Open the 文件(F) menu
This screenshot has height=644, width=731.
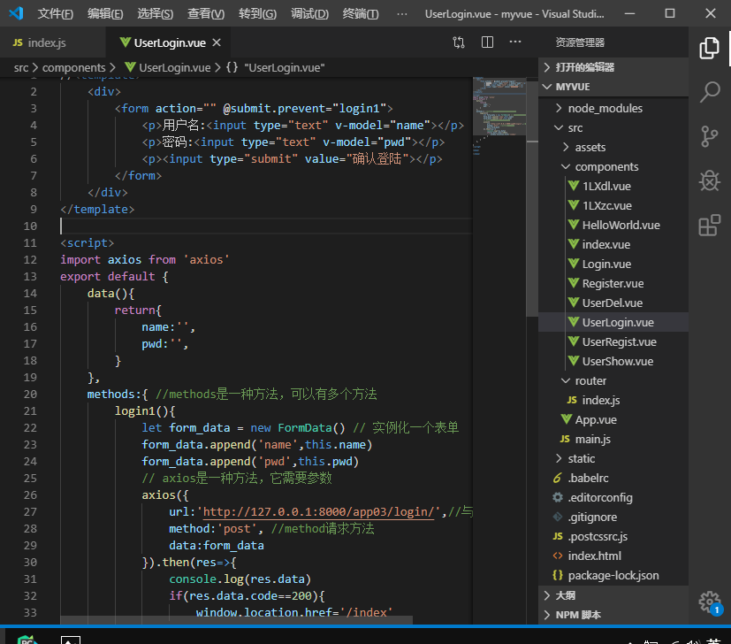56,14
